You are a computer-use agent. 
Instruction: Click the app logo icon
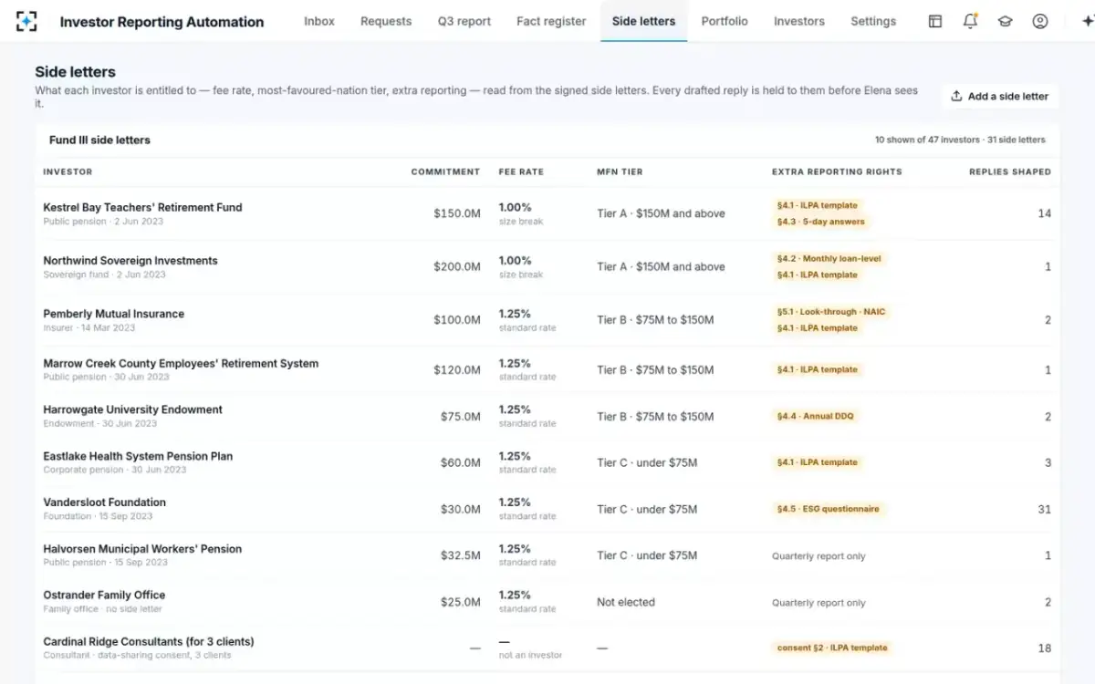(x=27, y=21)
